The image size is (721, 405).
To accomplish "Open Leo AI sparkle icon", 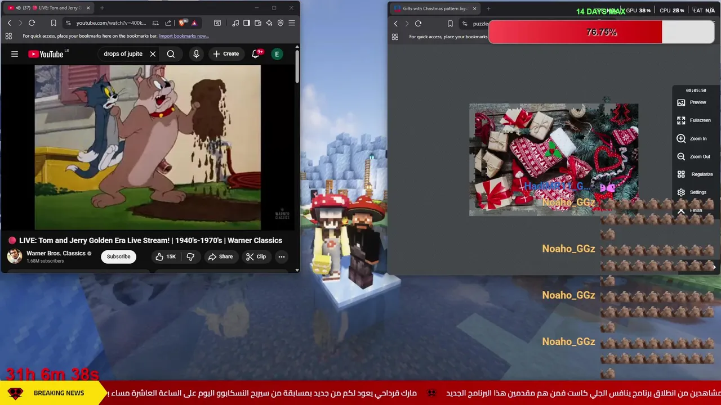I will pos(269,23).
